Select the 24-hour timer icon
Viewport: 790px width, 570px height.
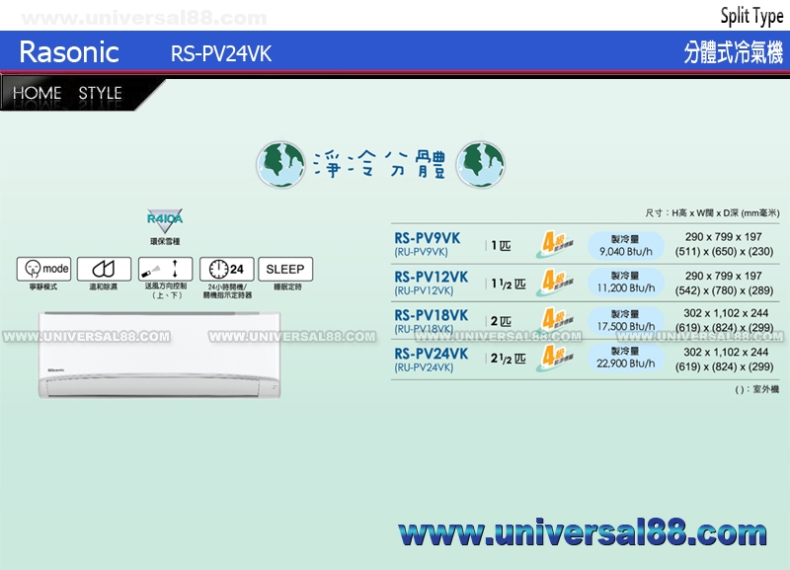pos(225,269)
